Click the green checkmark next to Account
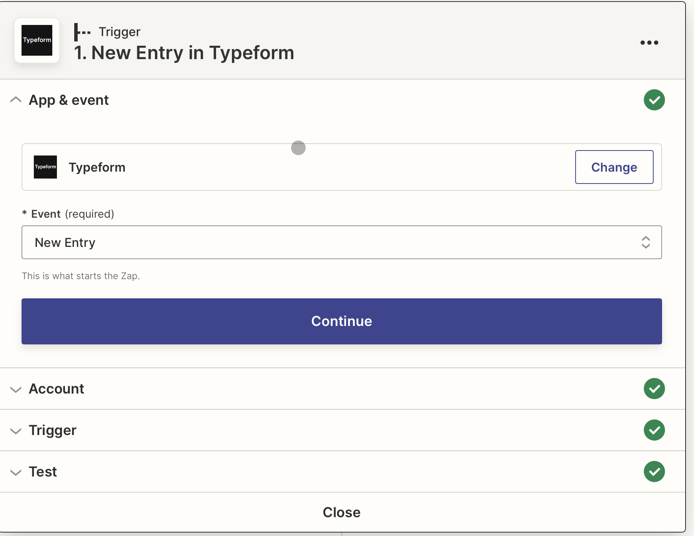 (x=654, y=389)
